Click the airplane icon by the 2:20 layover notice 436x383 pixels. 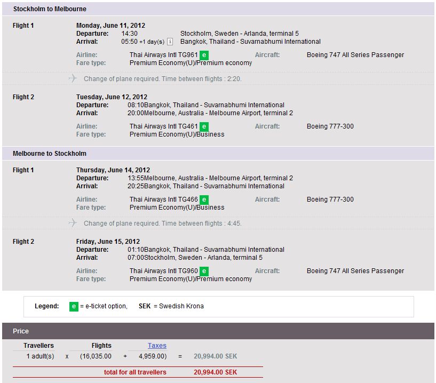[x=73, y=78]
